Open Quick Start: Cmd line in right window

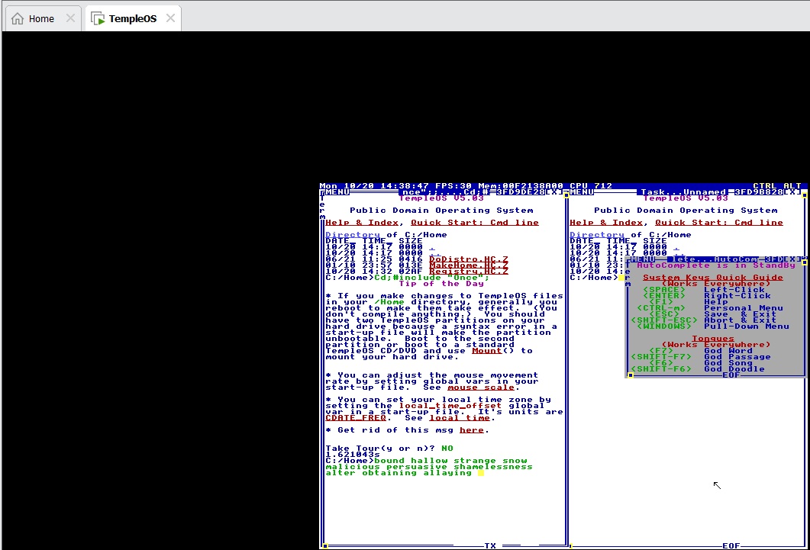719,223
